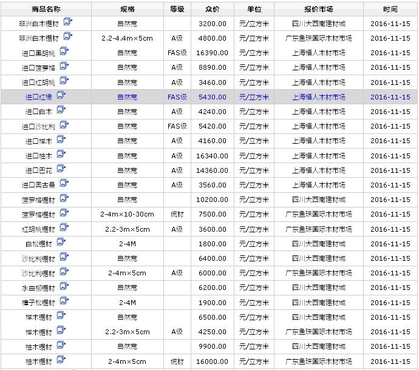
Task: Open the 进口榉木 product link
Action: (39, 141)
